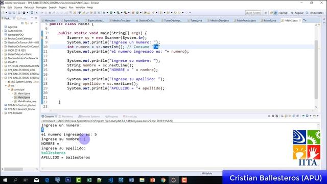Viewport: 327px width, 184px height.
Task: Open Display Selected Console dropdown arrow
Action: pos(311,116)
